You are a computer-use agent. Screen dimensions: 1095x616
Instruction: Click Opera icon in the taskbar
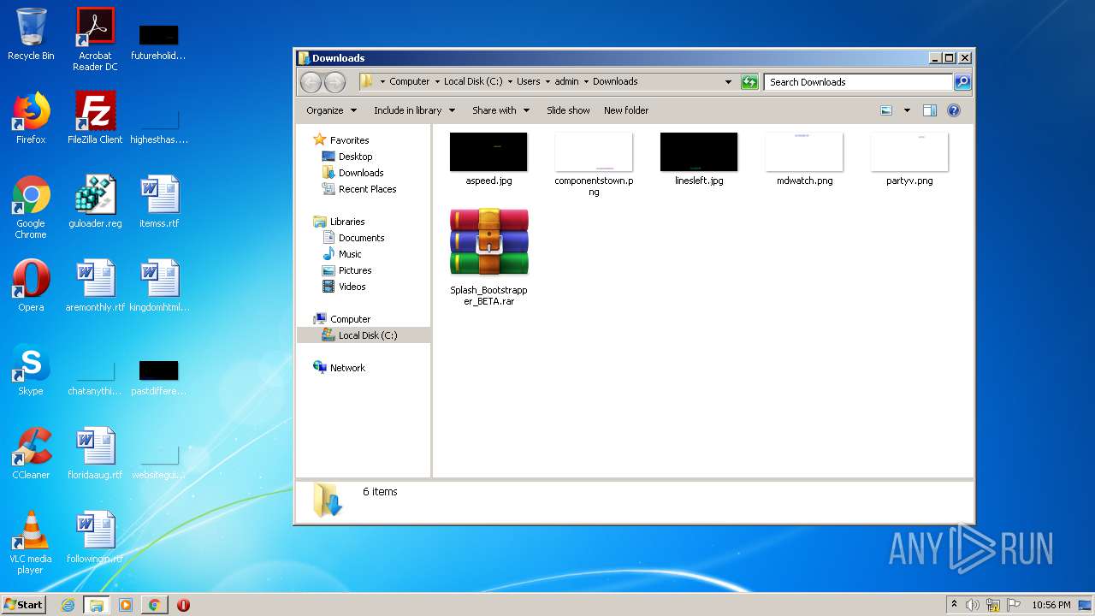point(183,605)
